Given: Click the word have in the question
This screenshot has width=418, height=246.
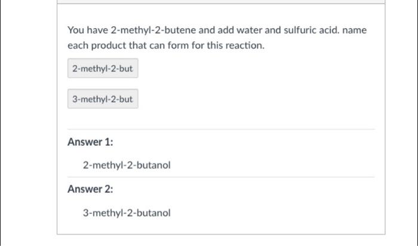Looking at the screenshot, I should pos(98,30).
